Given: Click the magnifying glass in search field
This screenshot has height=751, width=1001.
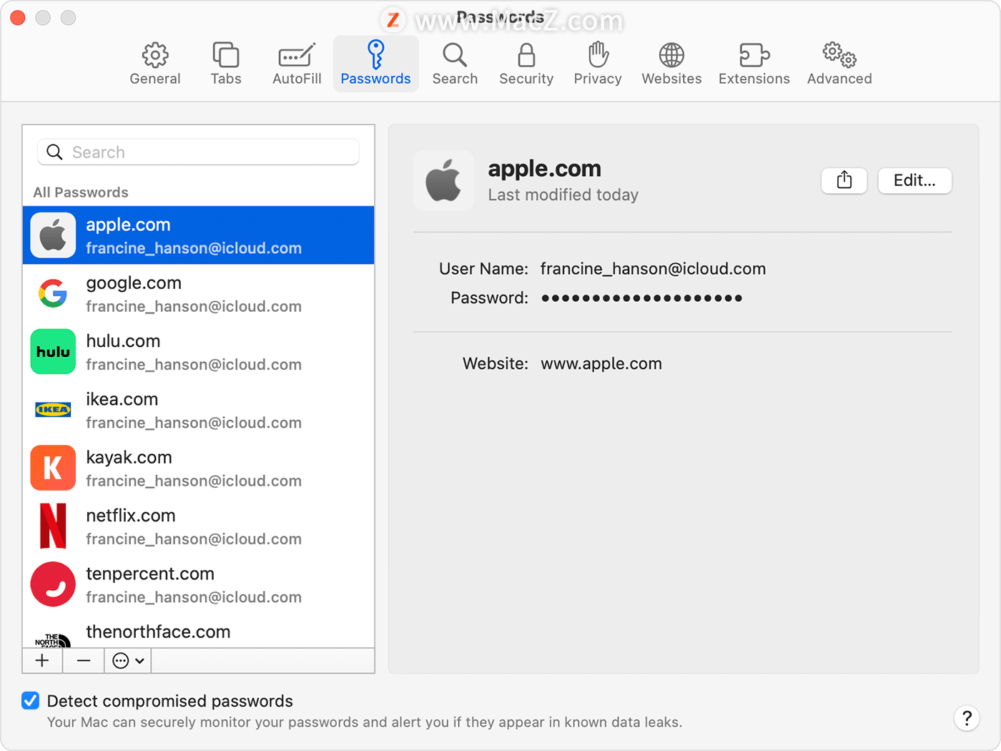Looking at the screenshot, I should pyautogui.click(x=54, y=152).
